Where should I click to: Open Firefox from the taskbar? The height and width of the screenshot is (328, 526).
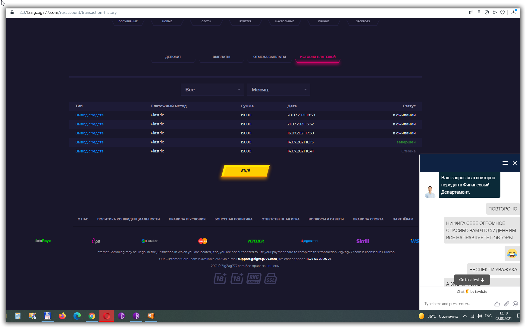(x=62, y=316)
